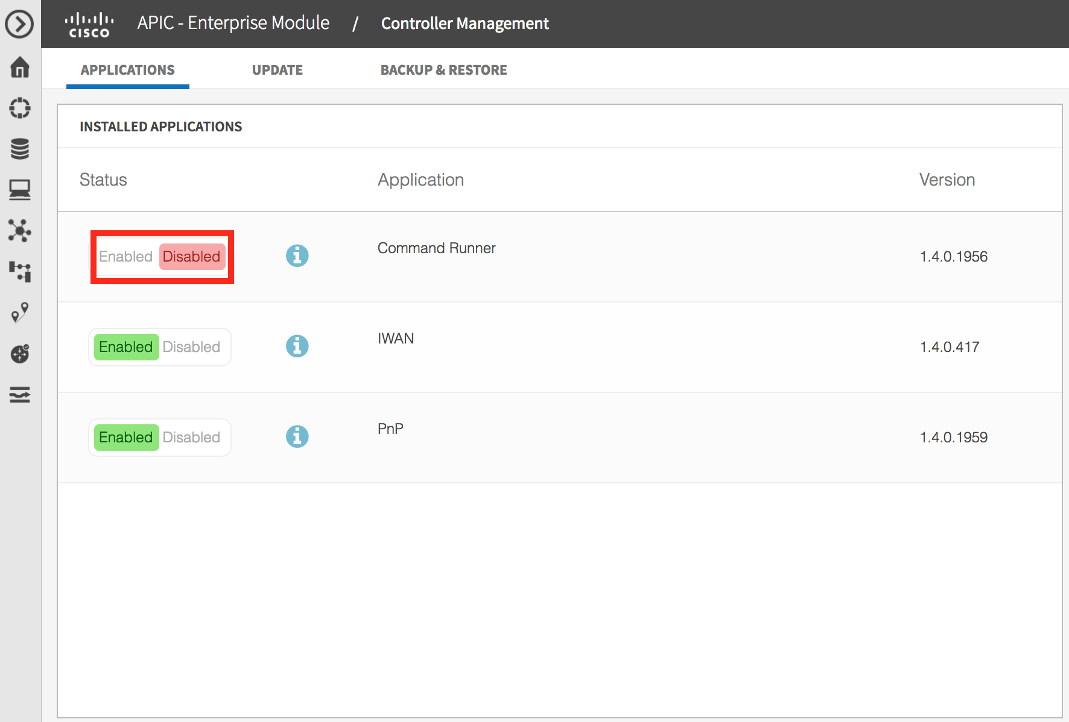Select Disabled for Command Runner
This screenshot has height=722, width=1069.
point(192,257)
